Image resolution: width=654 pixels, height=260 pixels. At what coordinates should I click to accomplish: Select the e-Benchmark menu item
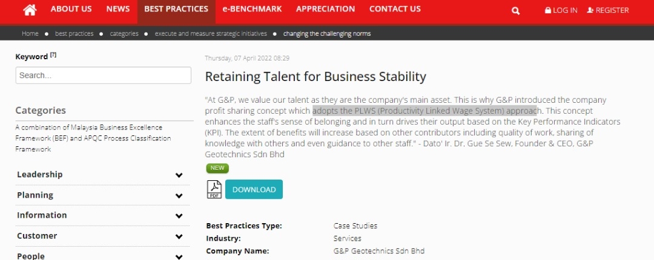pyautogui.click(x=253, y=9)
